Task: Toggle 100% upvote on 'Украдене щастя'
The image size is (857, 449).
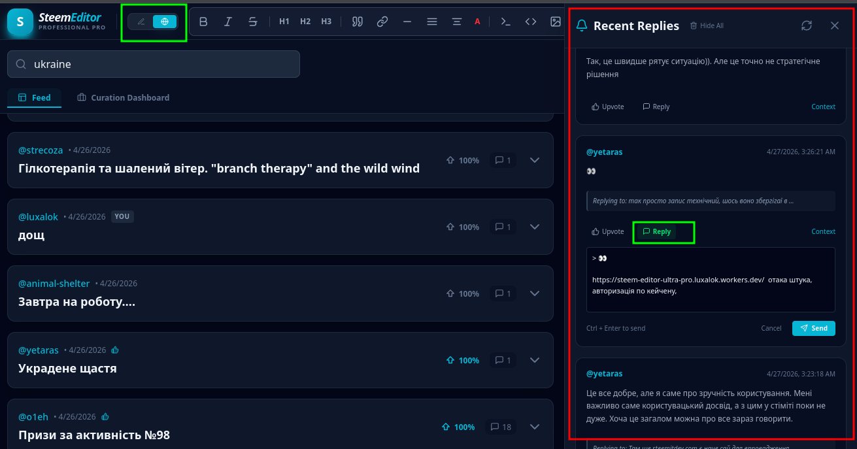Action: point(462,360)
